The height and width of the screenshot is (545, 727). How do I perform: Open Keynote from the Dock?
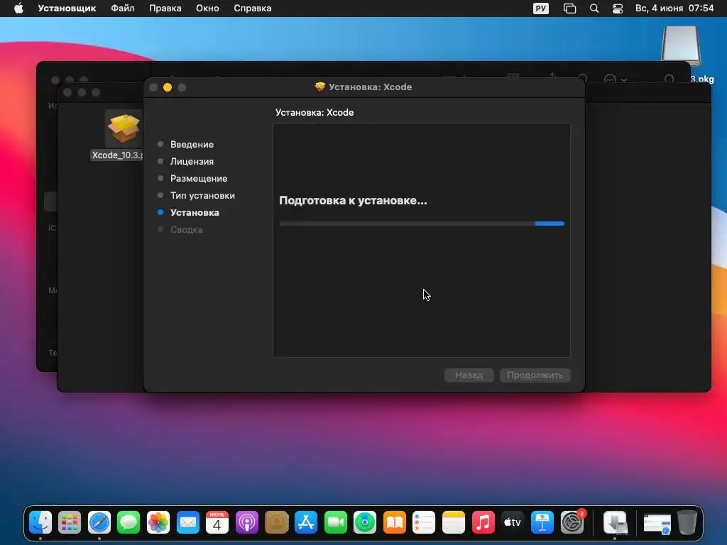pyautogui.click(x=542, y=523)
